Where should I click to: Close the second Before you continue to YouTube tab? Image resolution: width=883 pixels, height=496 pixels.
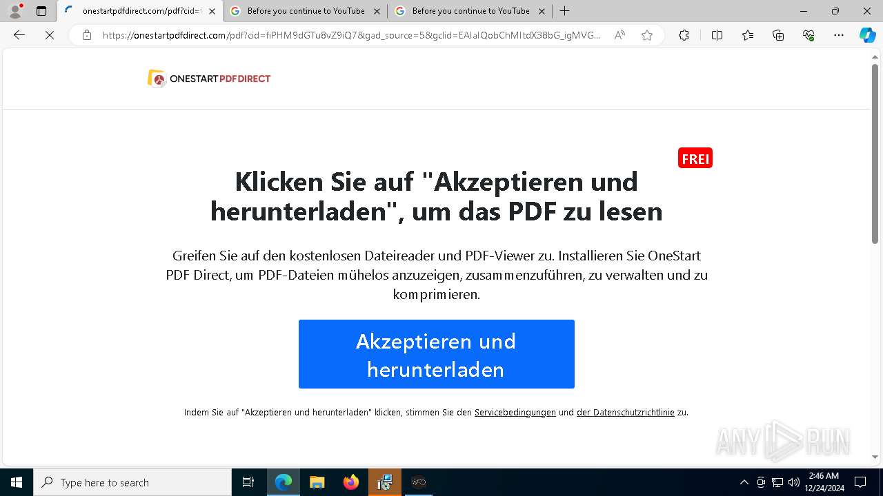542,11
